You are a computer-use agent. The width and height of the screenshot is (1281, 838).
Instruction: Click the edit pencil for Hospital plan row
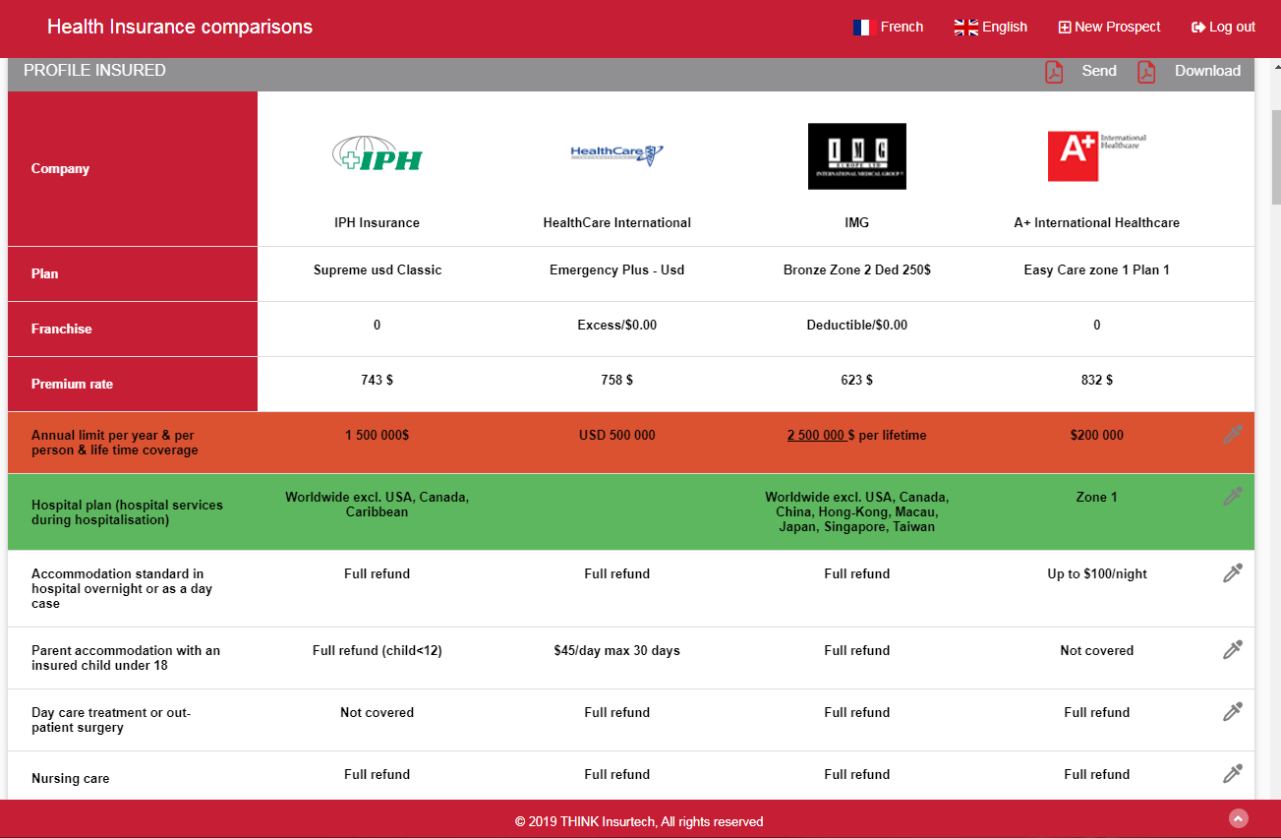coord(1232,497)
